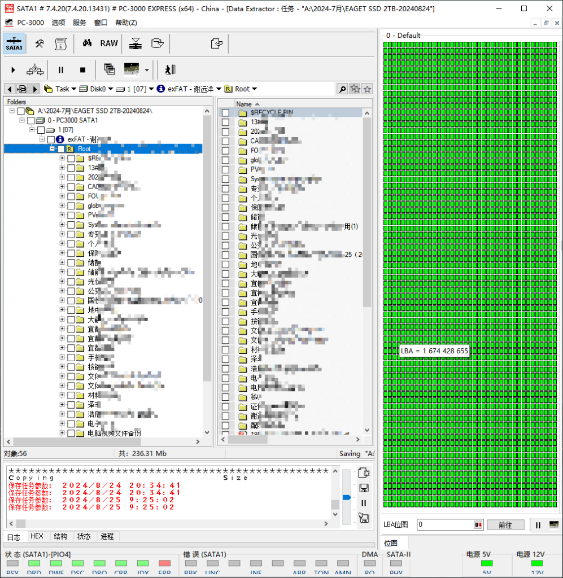Open the 服务 menu
Screen dimensions: 563x578
click(x=79, y=23)
